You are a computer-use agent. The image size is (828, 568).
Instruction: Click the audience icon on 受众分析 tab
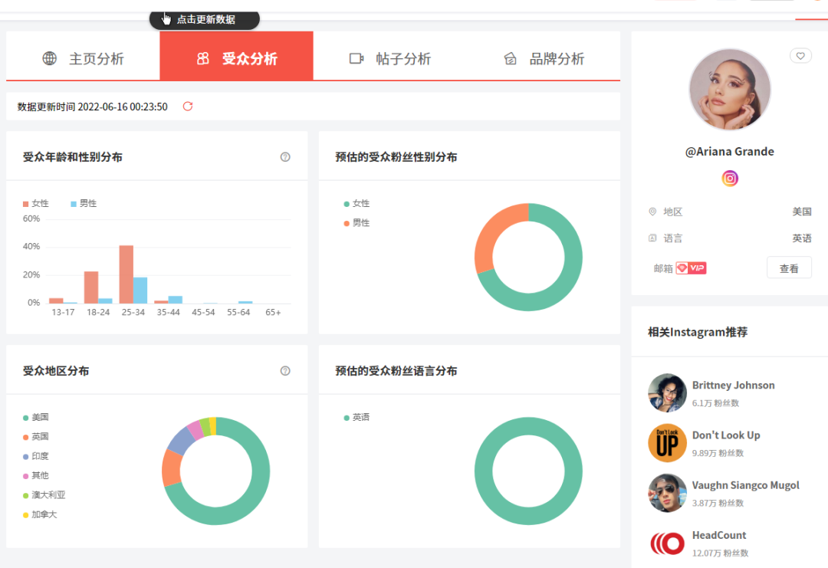coord(202,58)
